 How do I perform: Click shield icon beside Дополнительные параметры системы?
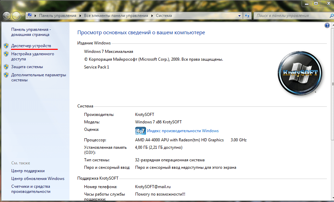6,75
